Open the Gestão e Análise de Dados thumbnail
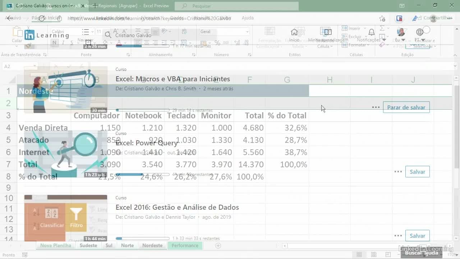 coord(66,218)
